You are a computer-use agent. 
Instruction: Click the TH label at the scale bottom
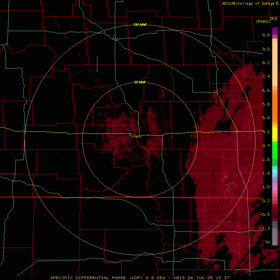pyautogui.click(x=267, y=242)
